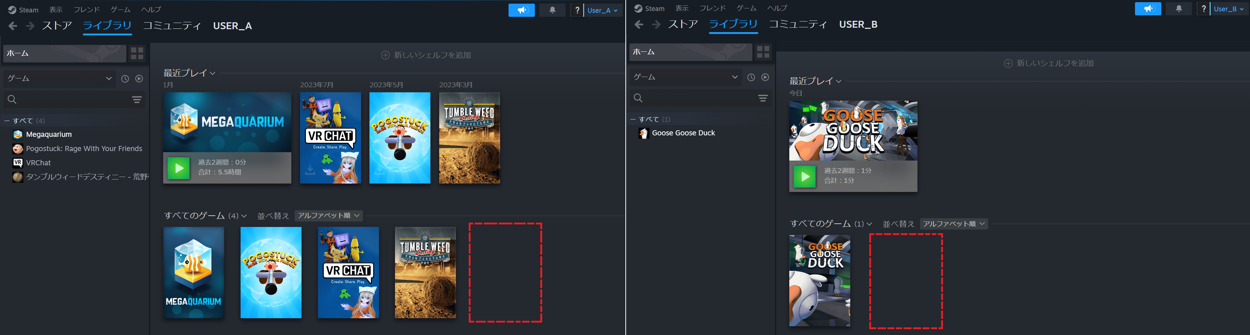Click the recent clock filter in USER_A window

coord(125,78)
